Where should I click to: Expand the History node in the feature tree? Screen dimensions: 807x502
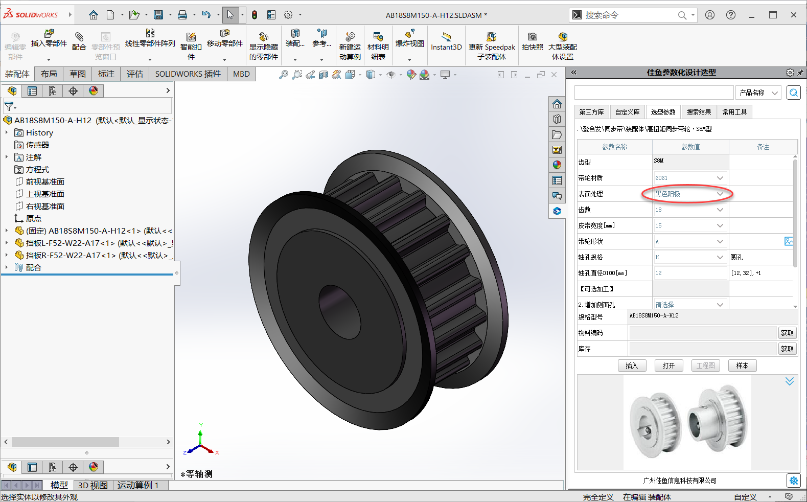(x=7, y=133)
